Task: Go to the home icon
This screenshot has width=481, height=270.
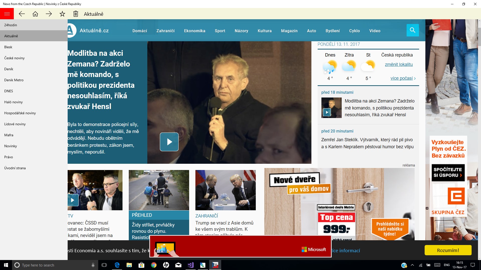Action: 35,14
